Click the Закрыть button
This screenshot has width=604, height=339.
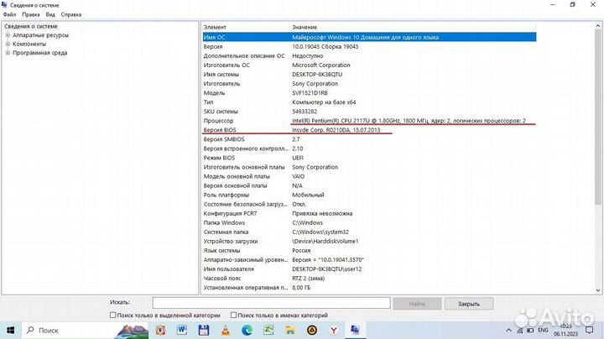[x=469, y=304]
